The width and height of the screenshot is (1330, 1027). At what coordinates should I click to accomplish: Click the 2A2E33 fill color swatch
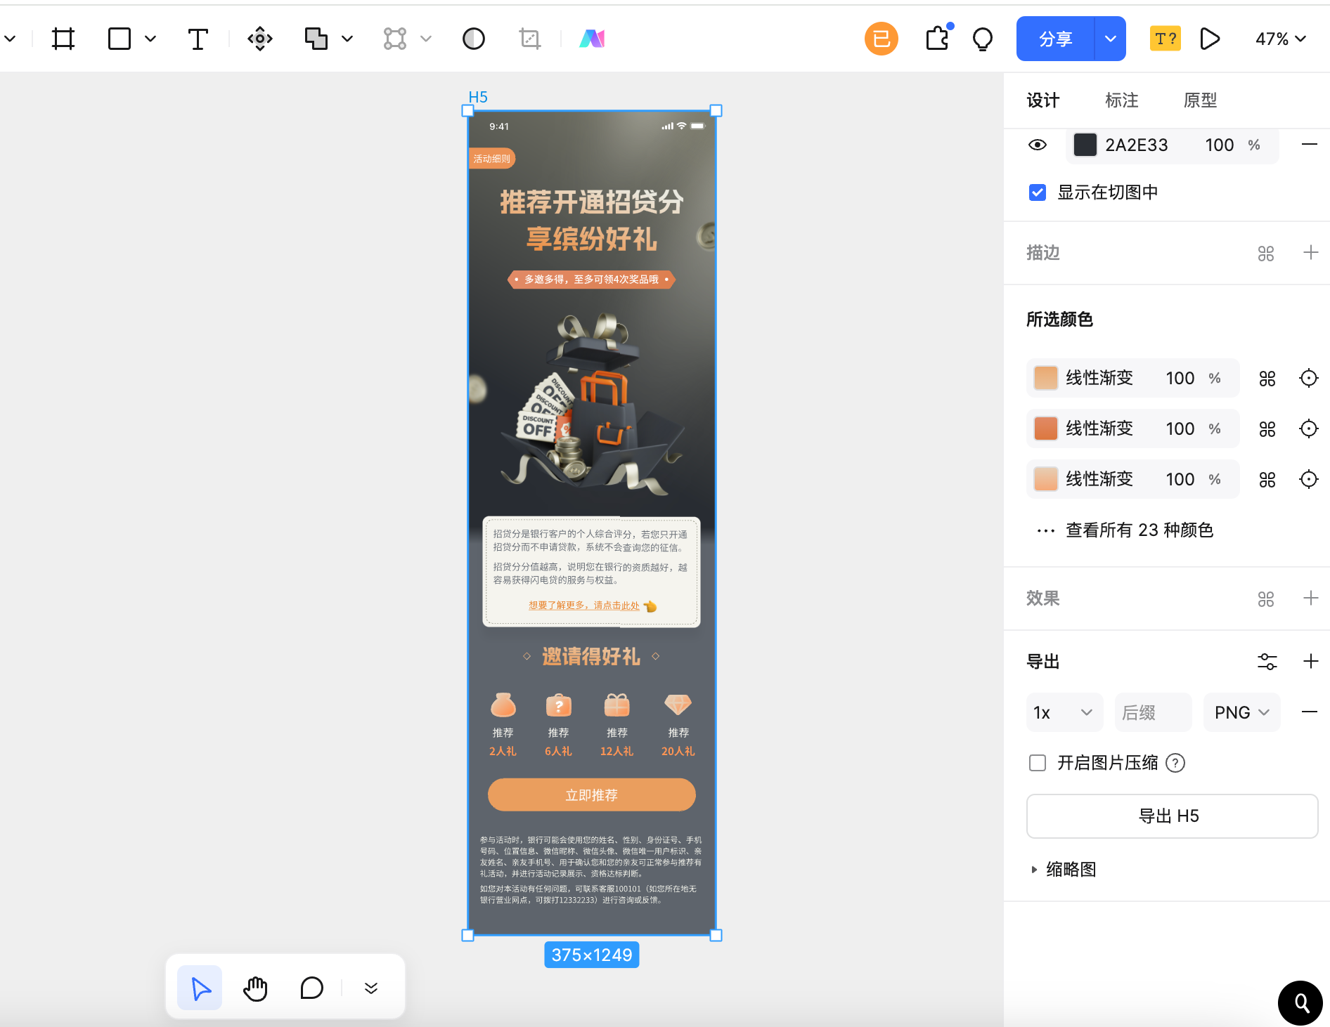[1085, 145]
